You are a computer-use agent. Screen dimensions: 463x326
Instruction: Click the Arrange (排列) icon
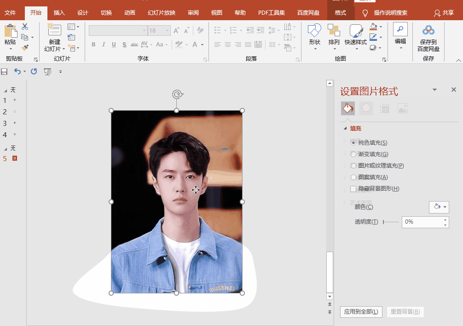[334, 31]
